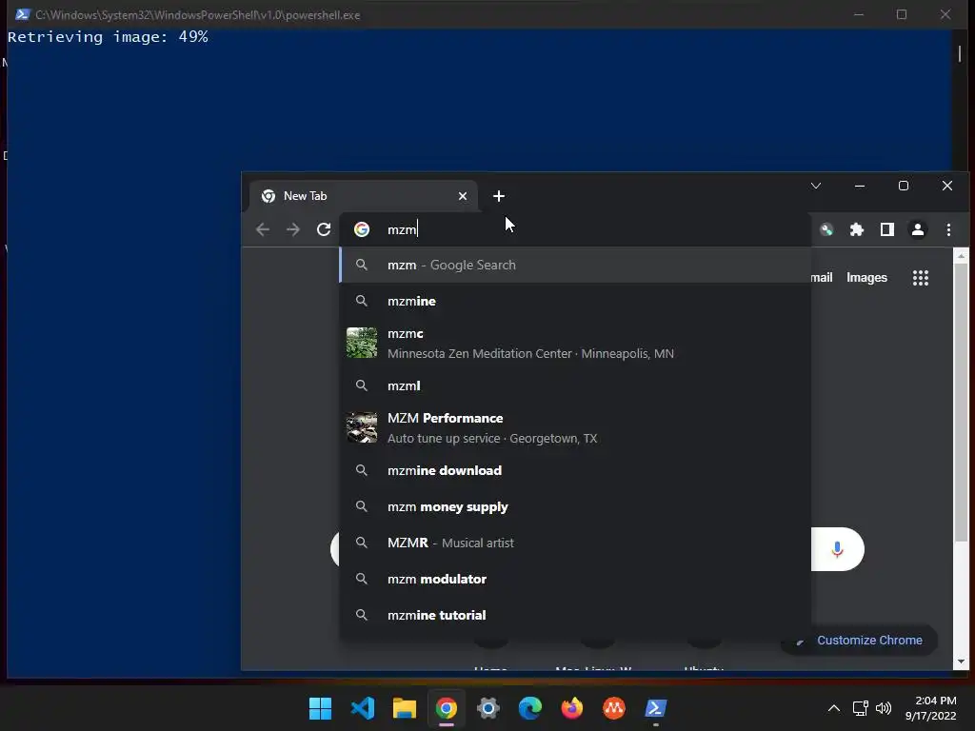Toggle Chrome side panel icon

[887, 229]
